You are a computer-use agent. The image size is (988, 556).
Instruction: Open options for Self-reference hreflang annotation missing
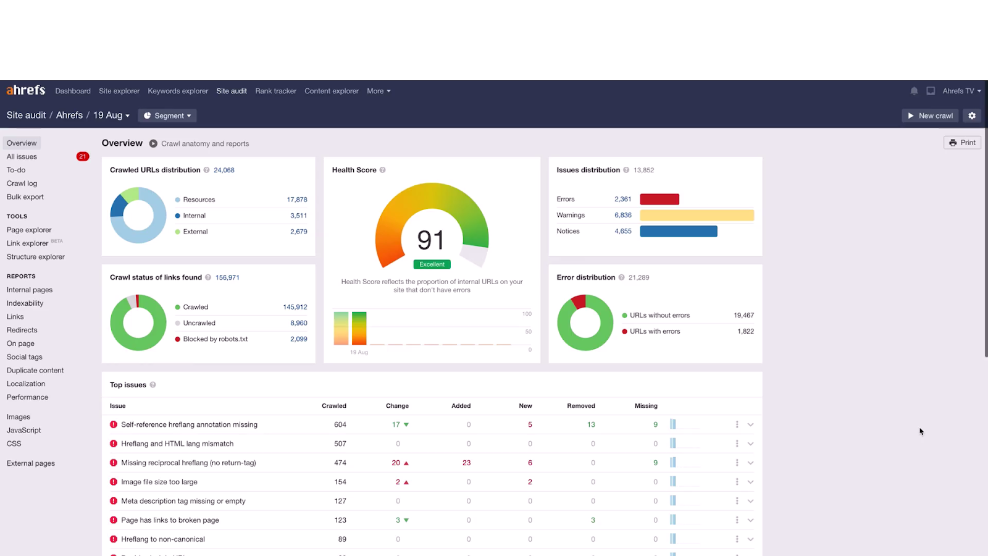737,424
